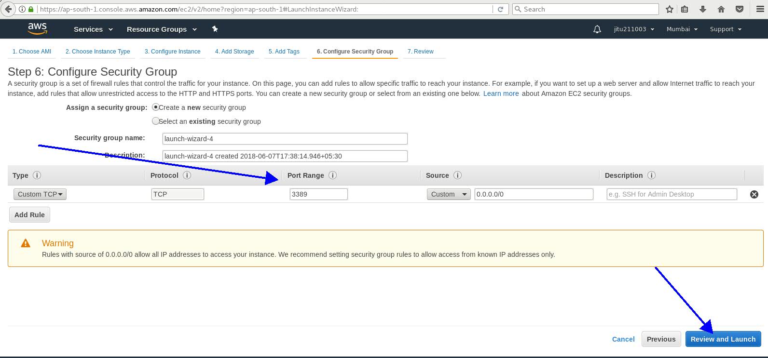
Task: Go to 1. Choose AMI step
Action: (32, 52)
